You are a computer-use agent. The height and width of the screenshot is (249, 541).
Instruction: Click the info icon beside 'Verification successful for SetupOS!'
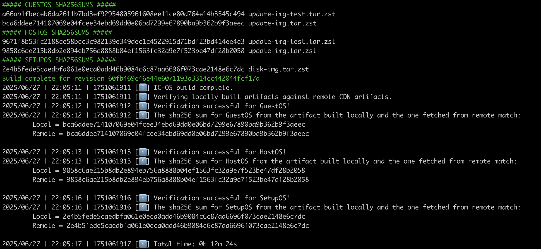143,198
